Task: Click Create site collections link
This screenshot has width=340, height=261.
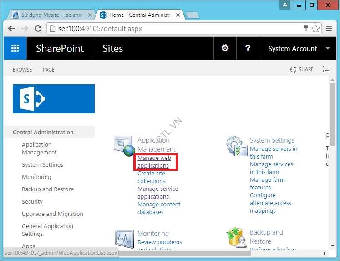Action: click(152, 177)
